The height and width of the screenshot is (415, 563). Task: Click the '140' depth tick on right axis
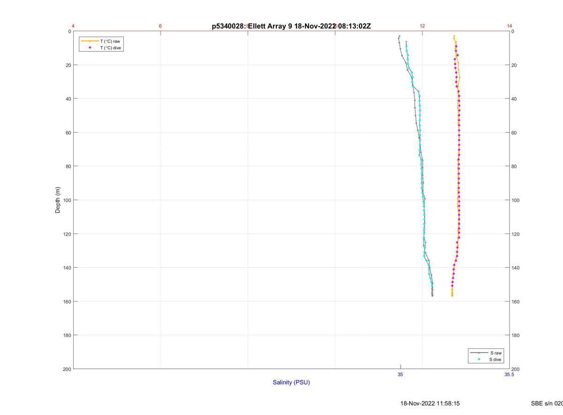tap(516, 268)
